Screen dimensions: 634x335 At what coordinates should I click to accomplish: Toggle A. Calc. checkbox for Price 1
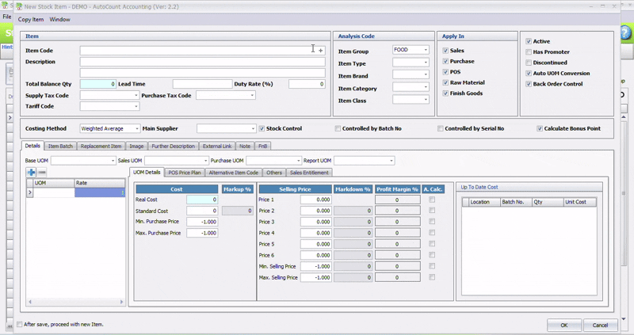click(432, 200)
